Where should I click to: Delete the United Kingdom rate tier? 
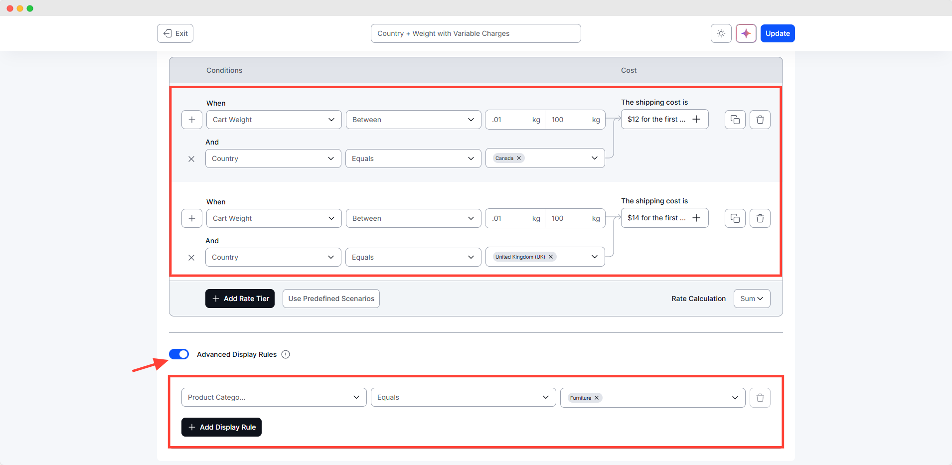760,218
